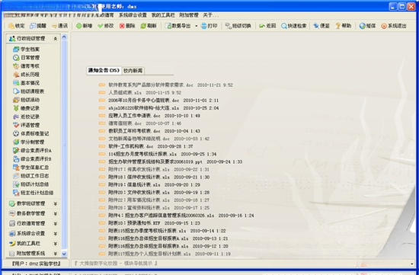The image size is (419, 275).
Task: Click the red 删除 delete icon
Action: tap(122, 26)
